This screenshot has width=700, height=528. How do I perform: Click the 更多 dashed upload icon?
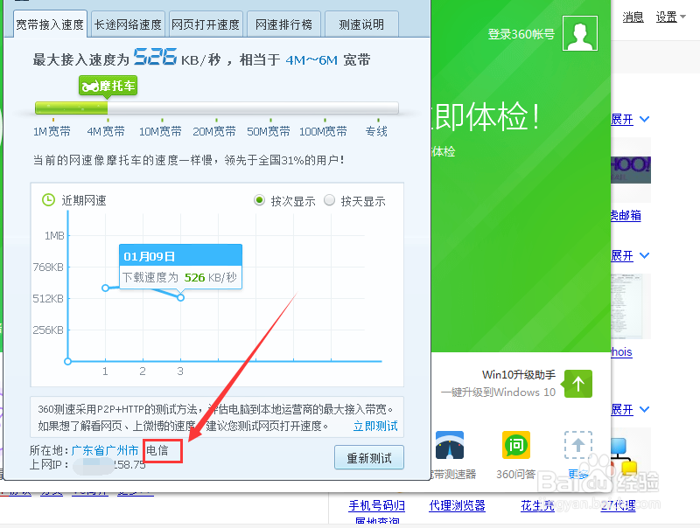578,445
